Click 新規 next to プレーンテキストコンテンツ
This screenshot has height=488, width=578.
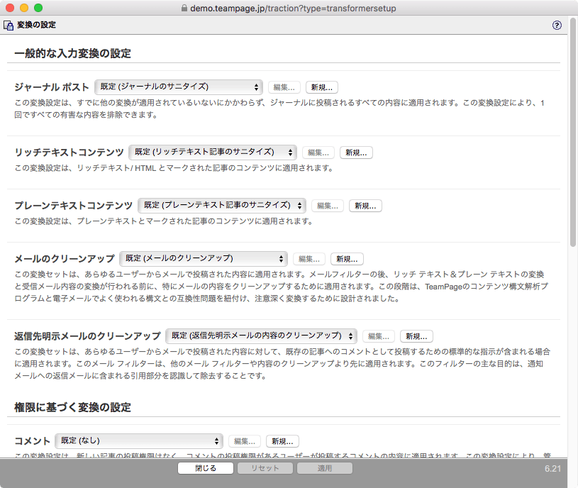click(365, 206)
